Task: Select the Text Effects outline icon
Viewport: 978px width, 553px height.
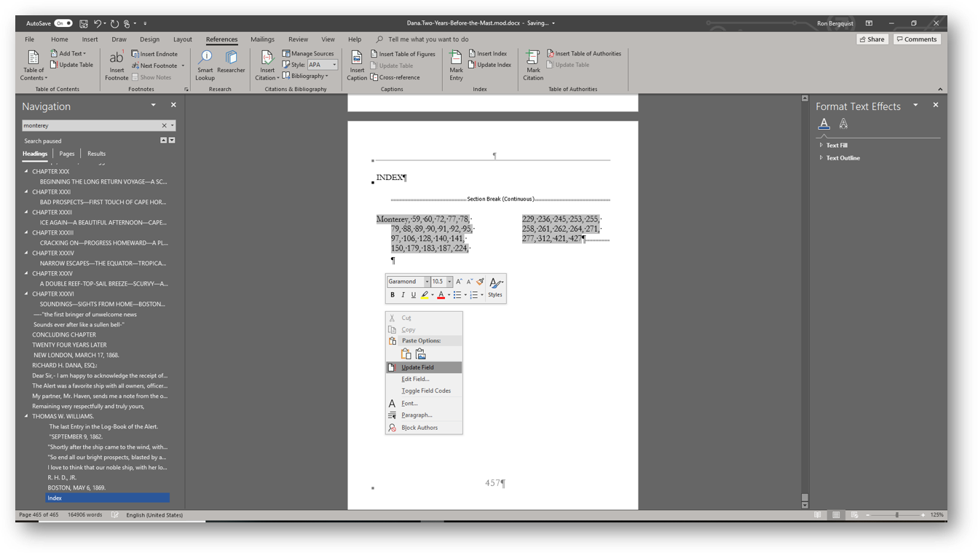Action: (843, 124)
